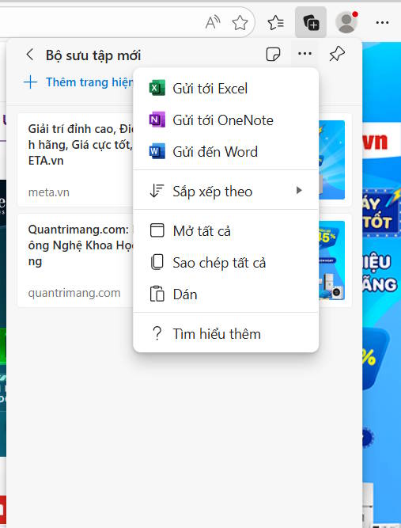The image size is (401, 528).
Task: Open the browser profile avatar
Action: pyautogui.click(x=346, y=22)
